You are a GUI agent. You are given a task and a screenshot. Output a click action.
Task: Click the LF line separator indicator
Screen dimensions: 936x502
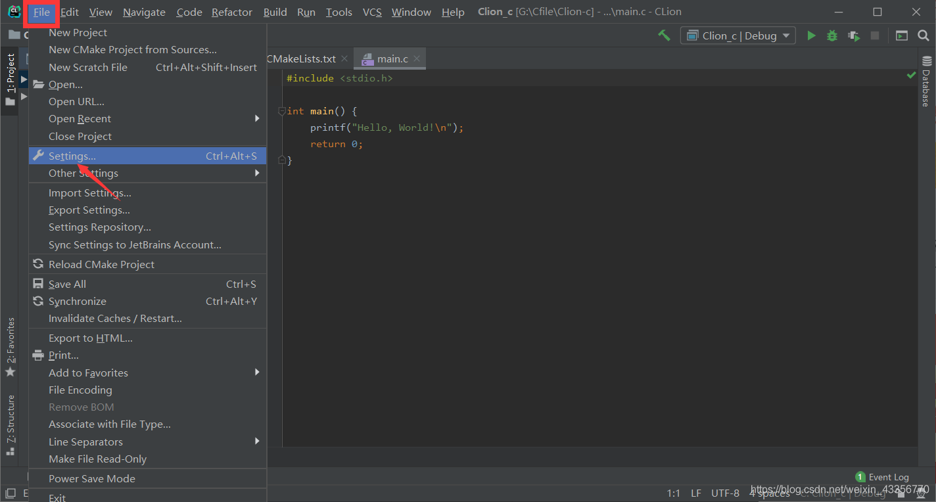point(695,493)
